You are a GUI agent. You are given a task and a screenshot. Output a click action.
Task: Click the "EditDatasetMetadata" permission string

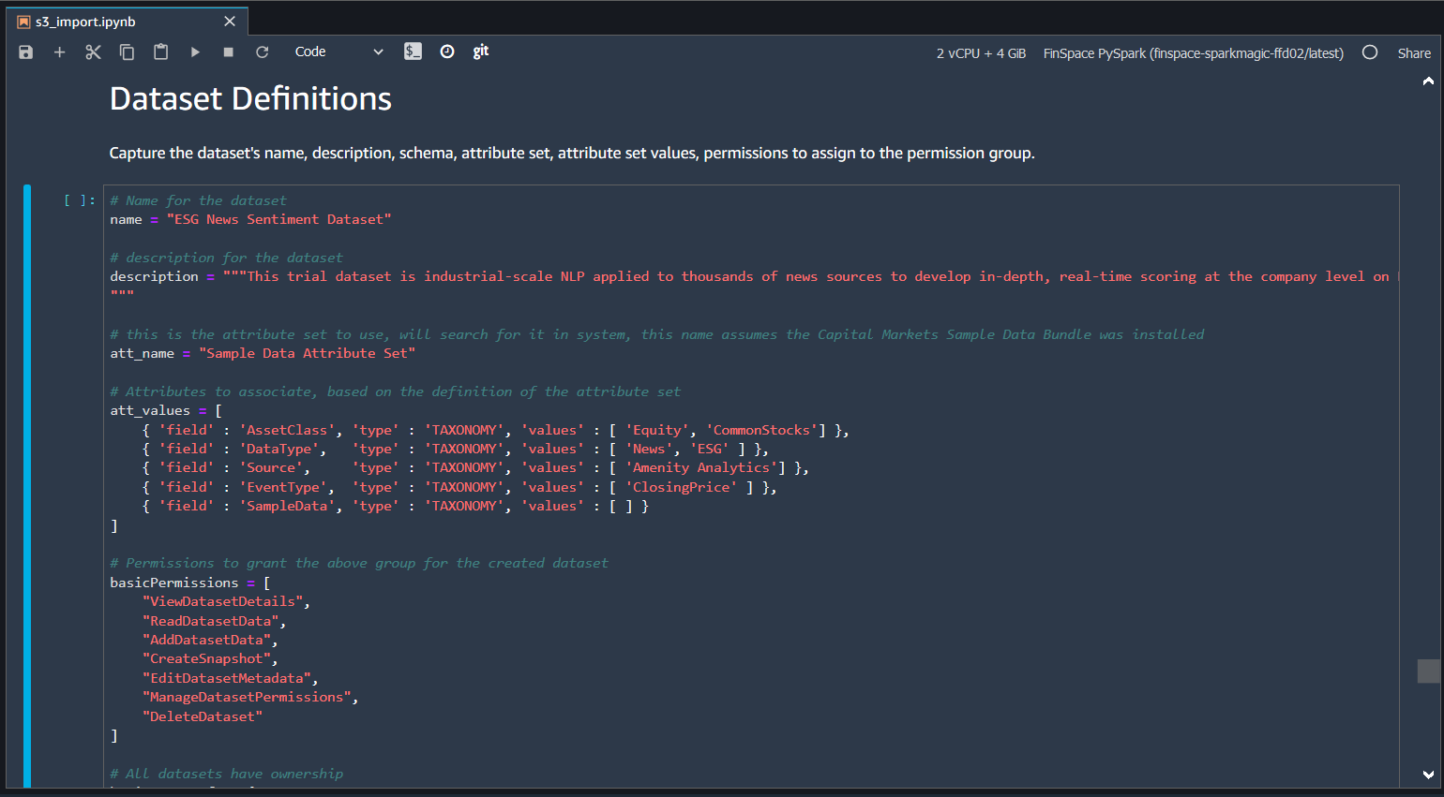(x=227, y=678)
